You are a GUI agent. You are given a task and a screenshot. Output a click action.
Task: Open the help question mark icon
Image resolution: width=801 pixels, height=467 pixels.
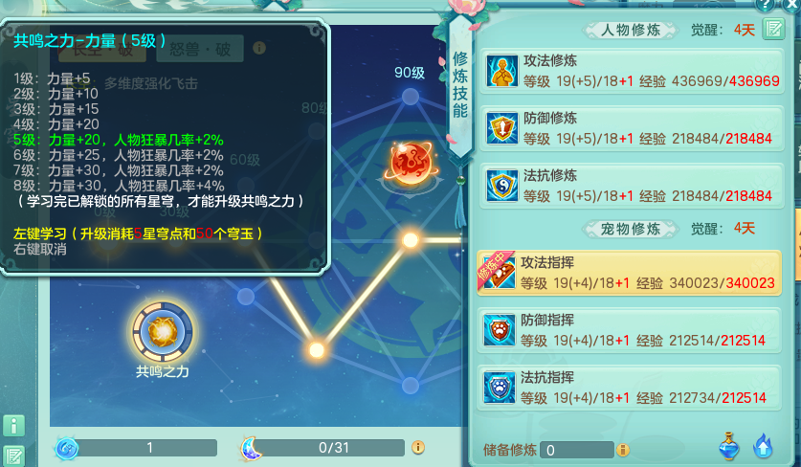pyautogui.click(x=765, y=5)
